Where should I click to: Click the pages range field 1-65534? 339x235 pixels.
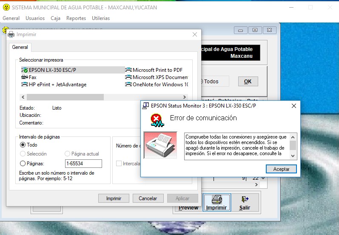(83, 164)
